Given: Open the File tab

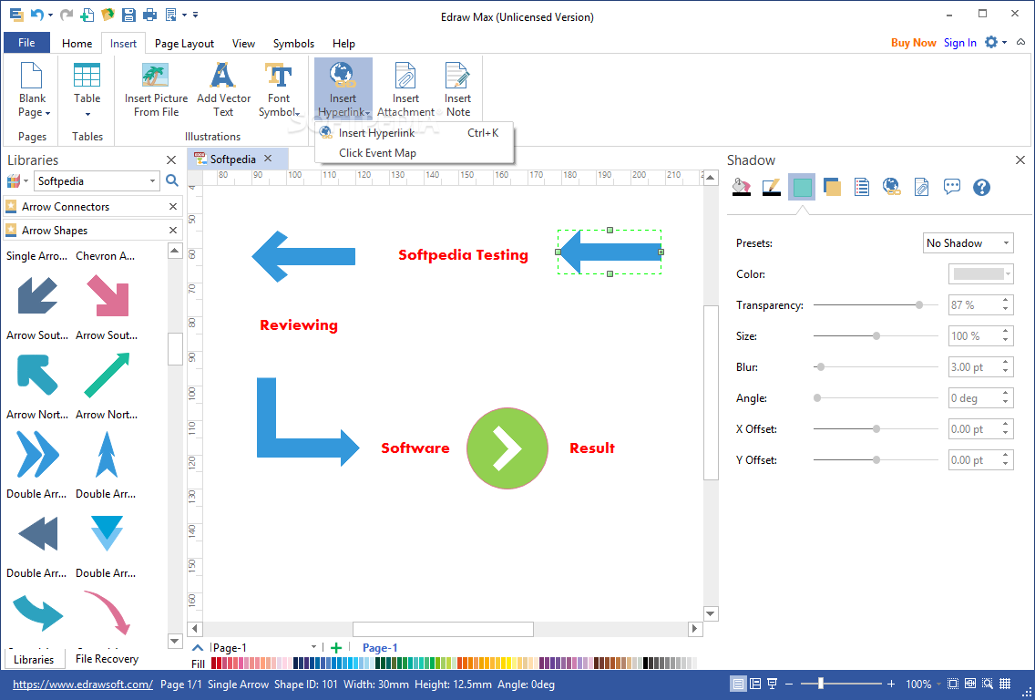Looking at the screenshot, I should pos(26,43).
